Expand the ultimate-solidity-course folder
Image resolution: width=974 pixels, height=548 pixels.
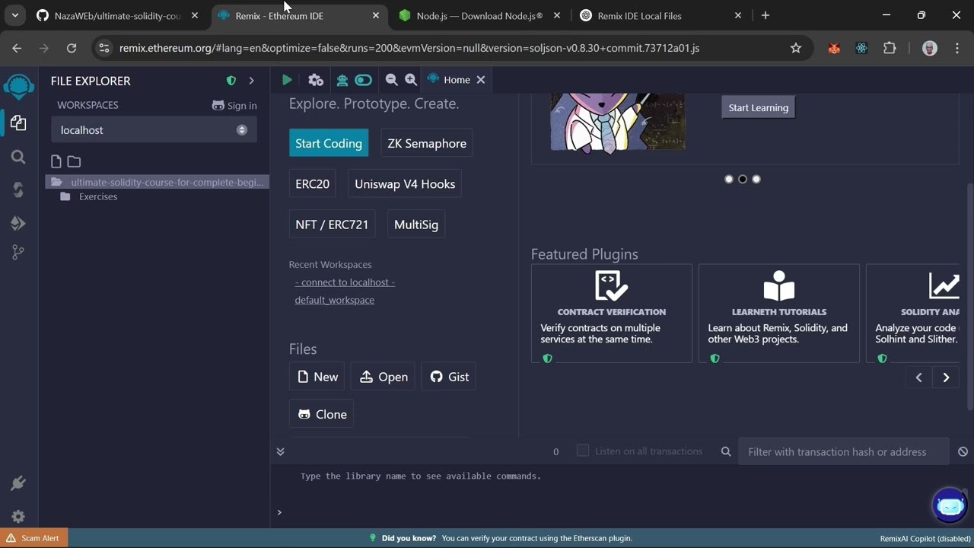click(158, 182)
